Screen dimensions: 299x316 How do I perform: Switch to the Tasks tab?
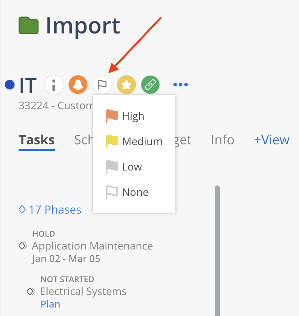point(37,140)
